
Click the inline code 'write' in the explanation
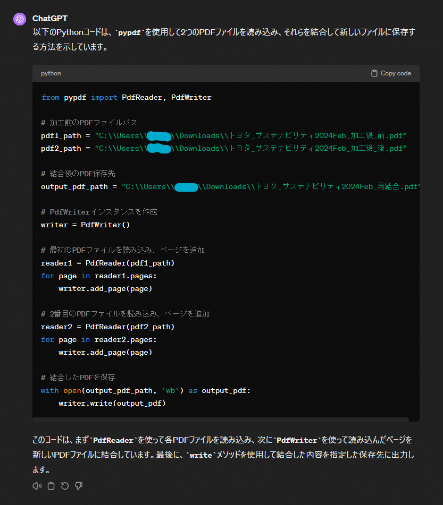point(201,455)
